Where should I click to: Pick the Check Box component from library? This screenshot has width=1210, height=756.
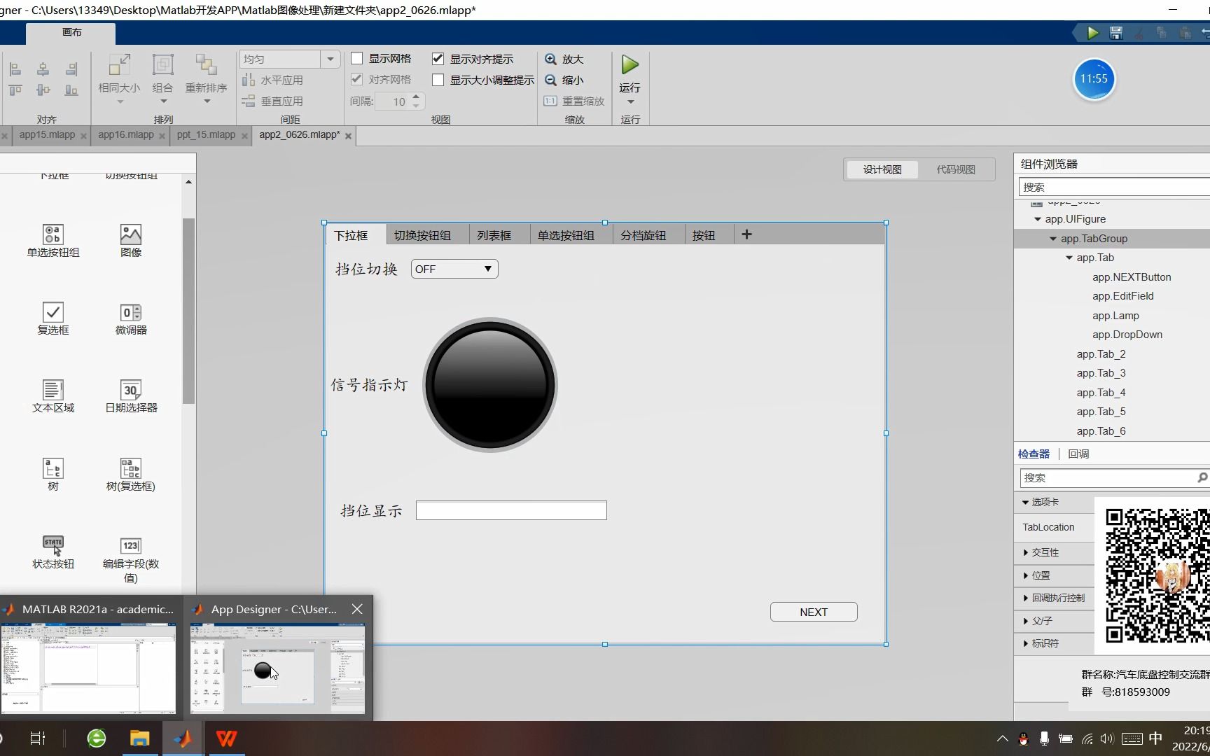pos(53,311)
